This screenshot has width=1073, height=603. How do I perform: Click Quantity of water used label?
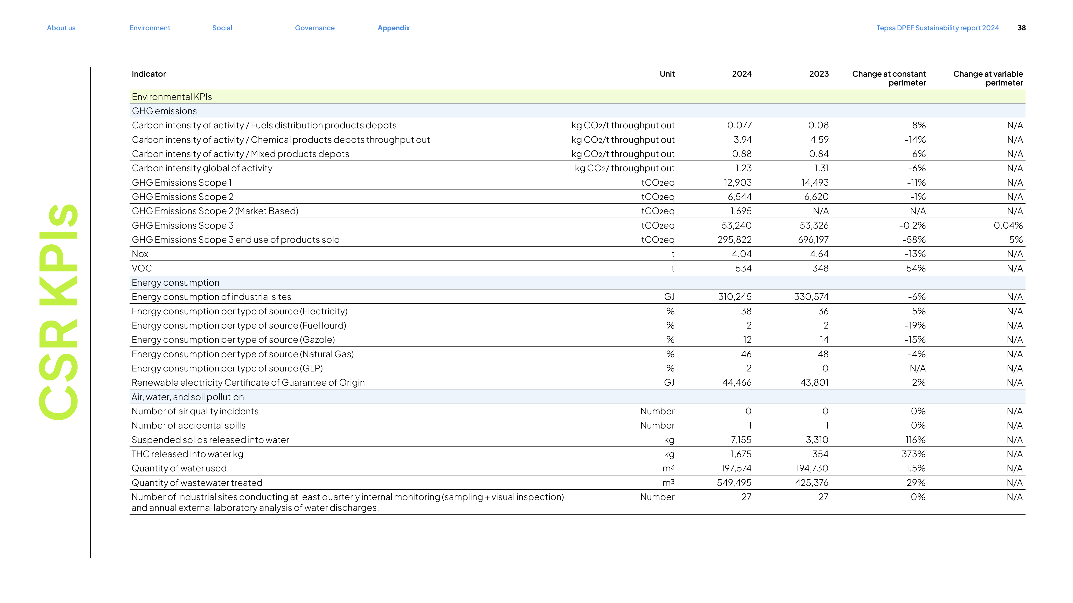coord(179,468)
